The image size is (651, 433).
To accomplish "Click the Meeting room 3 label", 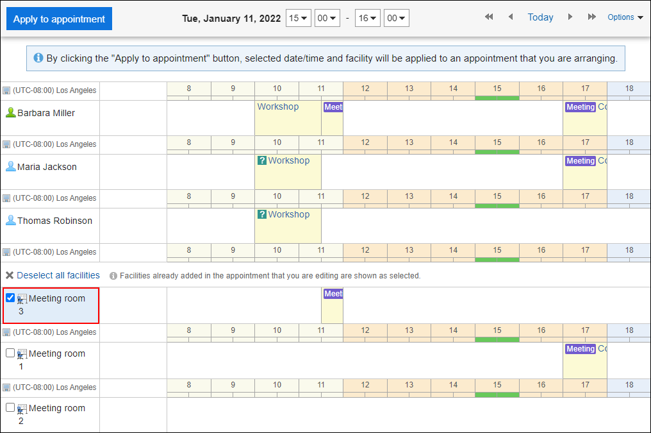I will pyautogui.click(x=57, y=304).
